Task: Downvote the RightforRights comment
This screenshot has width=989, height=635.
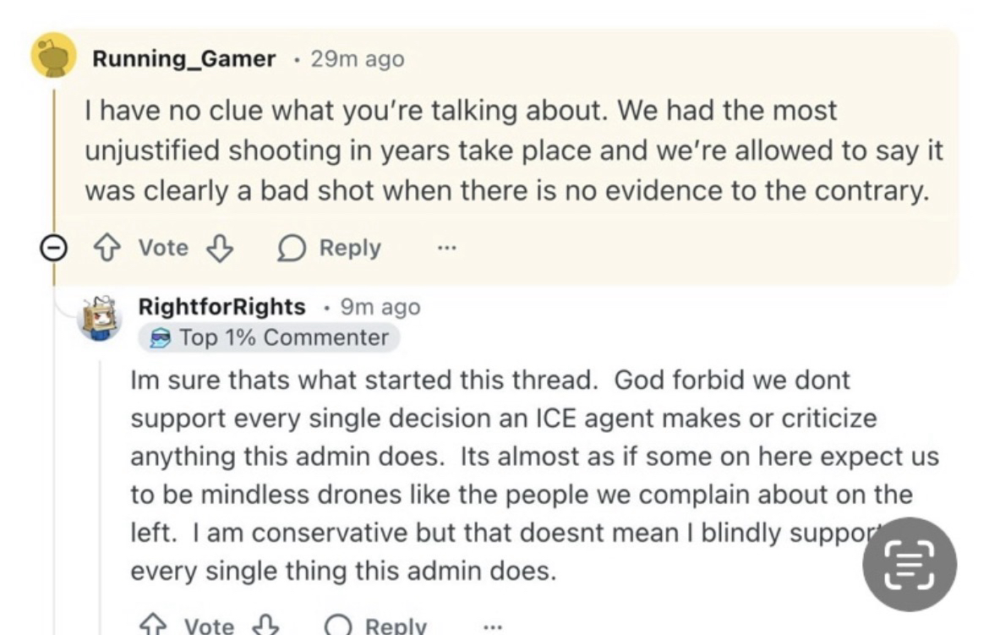Action: pos(266,626)
